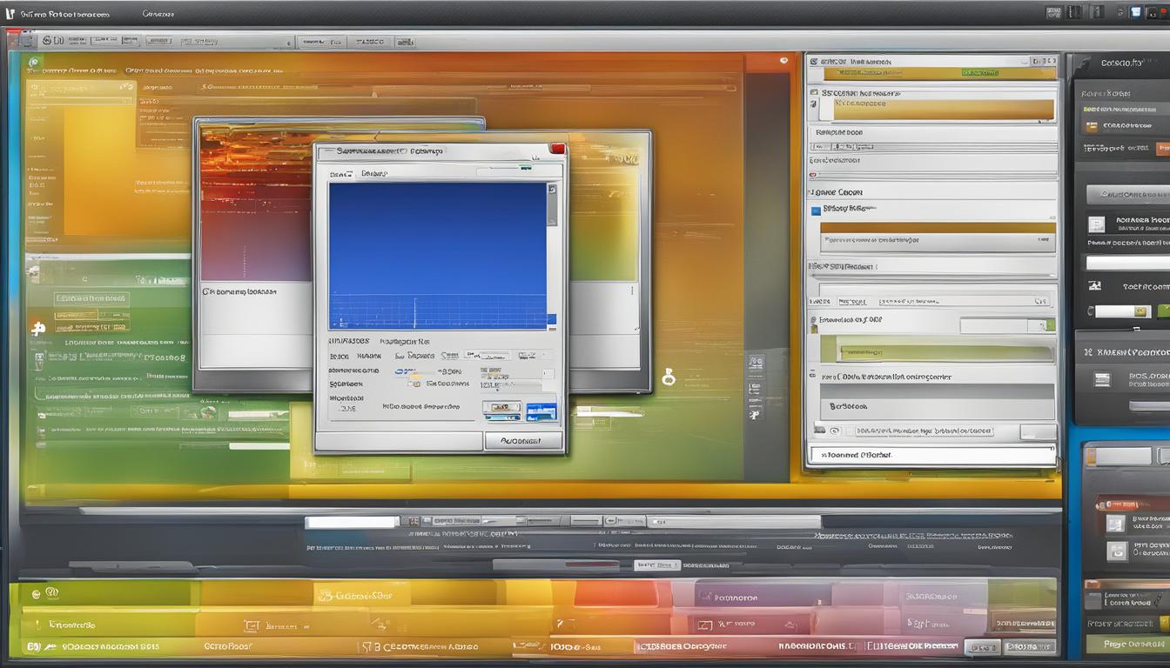Screen dimensions: 1170x668
Task: Click the padlock icon beside the stacked windows
Action: (x=668, y=377)
